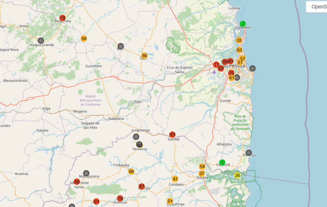Image resolution: width=327 pixels, height=207 pixels.
Task: Open the OpenStreetMap layer button
Action: [317, 7]
